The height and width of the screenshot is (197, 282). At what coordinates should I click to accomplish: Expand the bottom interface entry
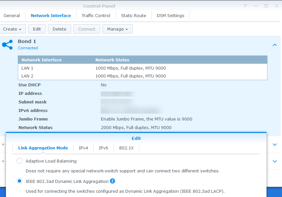tap(275, 161)
